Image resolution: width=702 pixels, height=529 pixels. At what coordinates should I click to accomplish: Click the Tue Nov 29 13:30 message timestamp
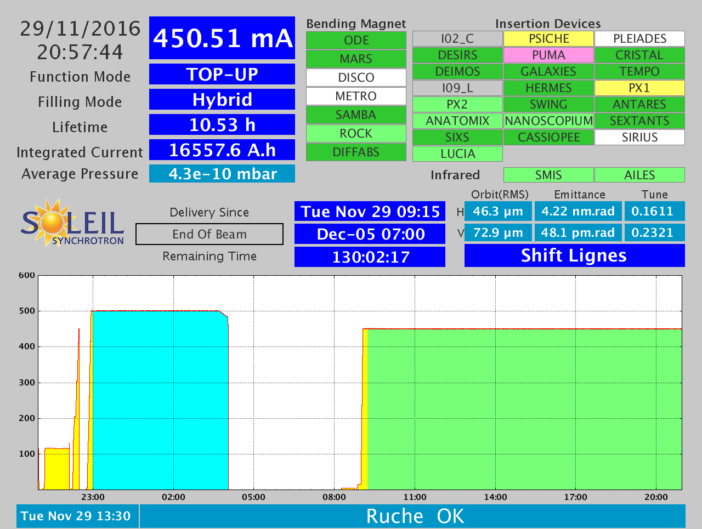(77, 516)
